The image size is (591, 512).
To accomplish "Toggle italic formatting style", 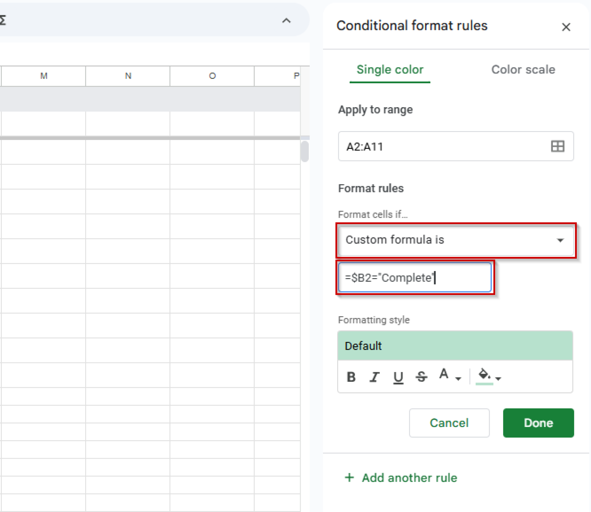I will [374, 377].
